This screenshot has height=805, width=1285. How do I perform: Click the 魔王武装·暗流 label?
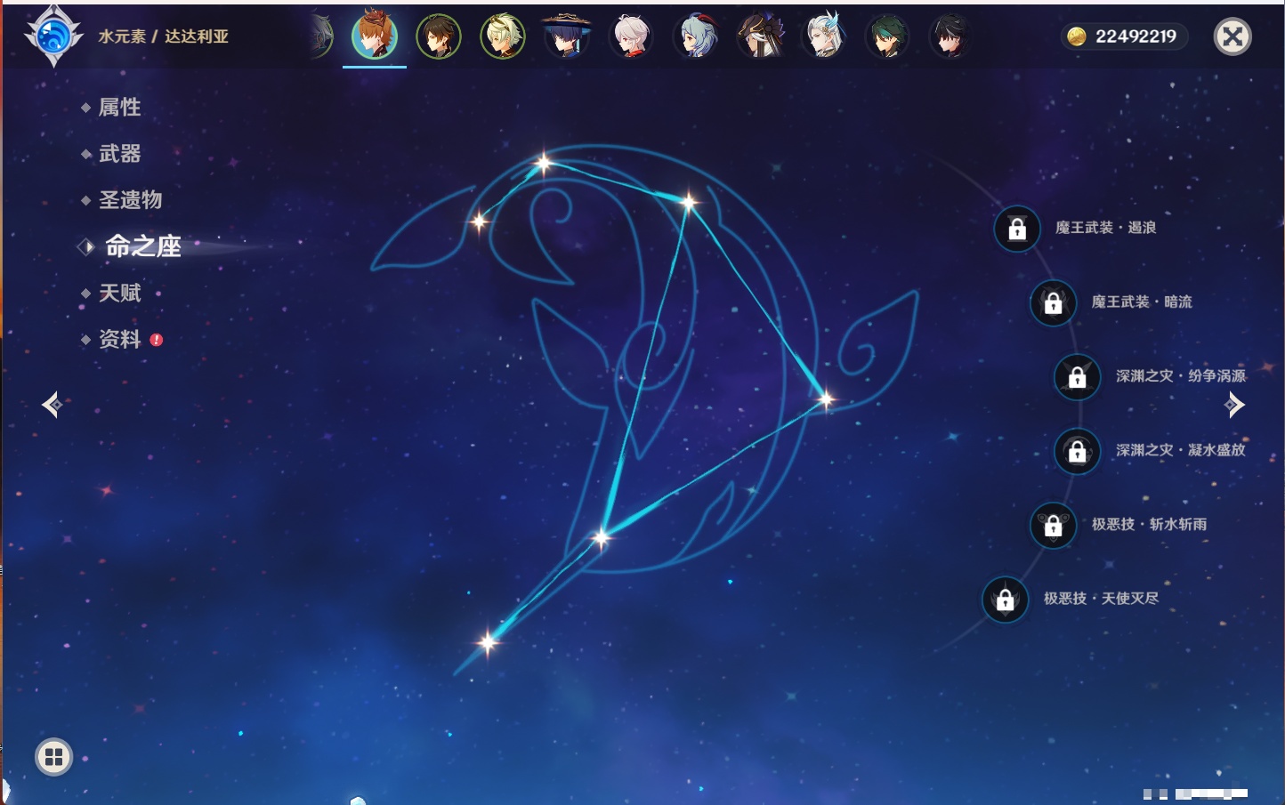(1142, 302)
